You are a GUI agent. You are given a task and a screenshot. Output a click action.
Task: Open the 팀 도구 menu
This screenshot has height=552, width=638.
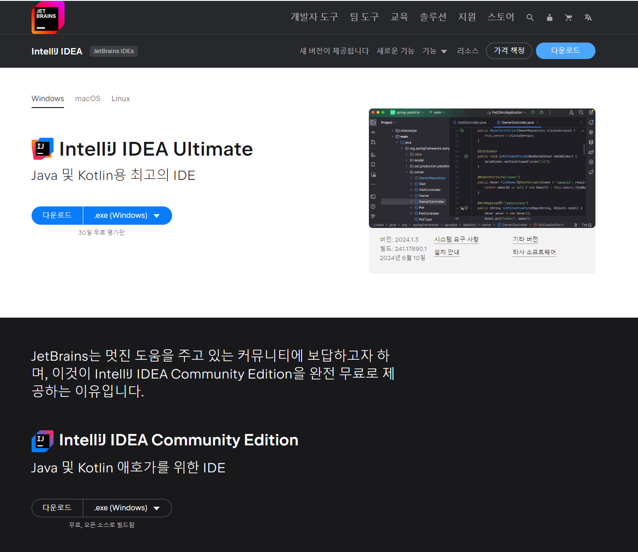364,17
